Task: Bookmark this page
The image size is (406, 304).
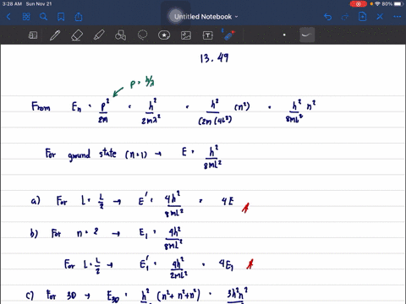Action: tap(61, 17)
